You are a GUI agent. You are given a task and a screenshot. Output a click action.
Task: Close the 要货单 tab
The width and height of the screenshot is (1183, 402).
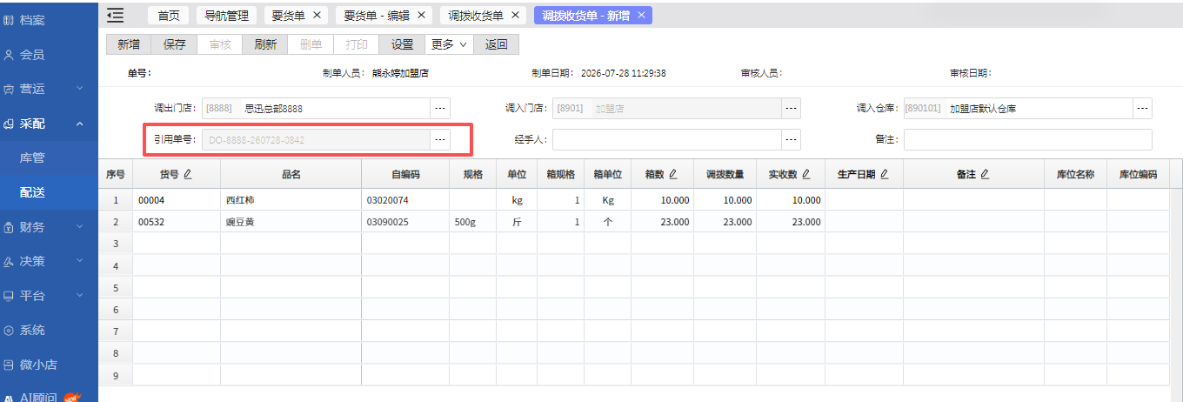(317, 16)
